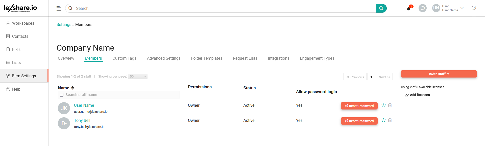Open settings gear for Tony Bell

click(383, 120)
